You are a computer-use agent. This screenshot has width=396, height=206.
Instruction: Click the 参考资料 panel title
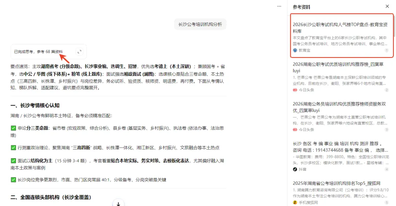click(301, 7)
